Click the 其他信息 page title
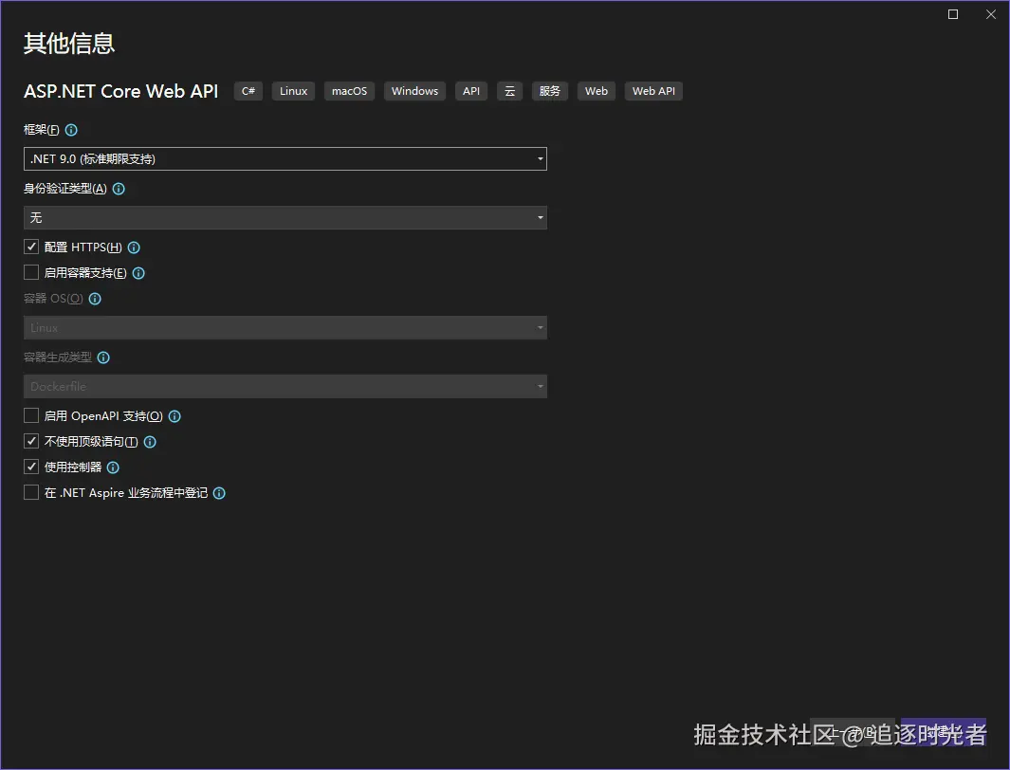Viewport: 1010px width, 770px height. [x=69, y=44]
